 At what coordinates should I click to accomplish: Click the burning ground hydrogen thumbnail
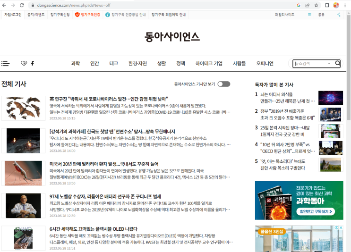coord(23,141)
